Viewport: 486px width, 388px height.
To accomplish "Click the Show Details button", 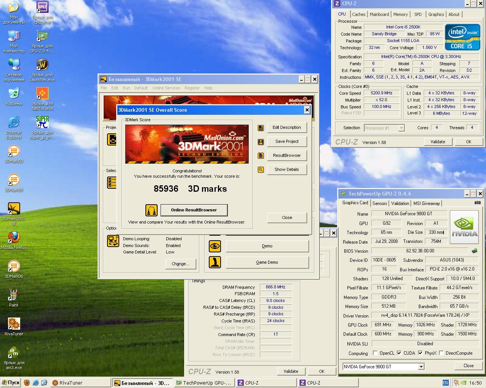I will click(x=287, y=170).
